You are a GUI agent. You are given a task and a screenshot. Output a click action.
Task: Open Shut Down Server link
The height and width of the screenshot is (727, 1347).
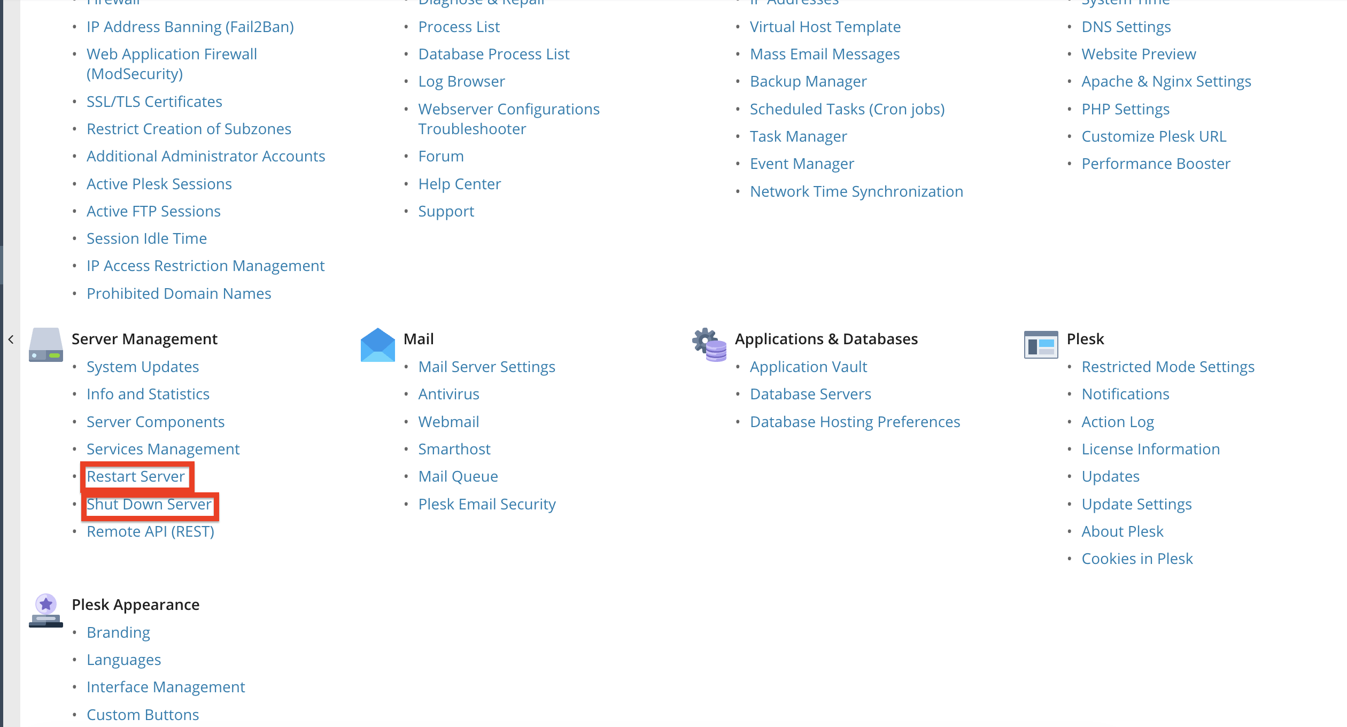point(149,504)
